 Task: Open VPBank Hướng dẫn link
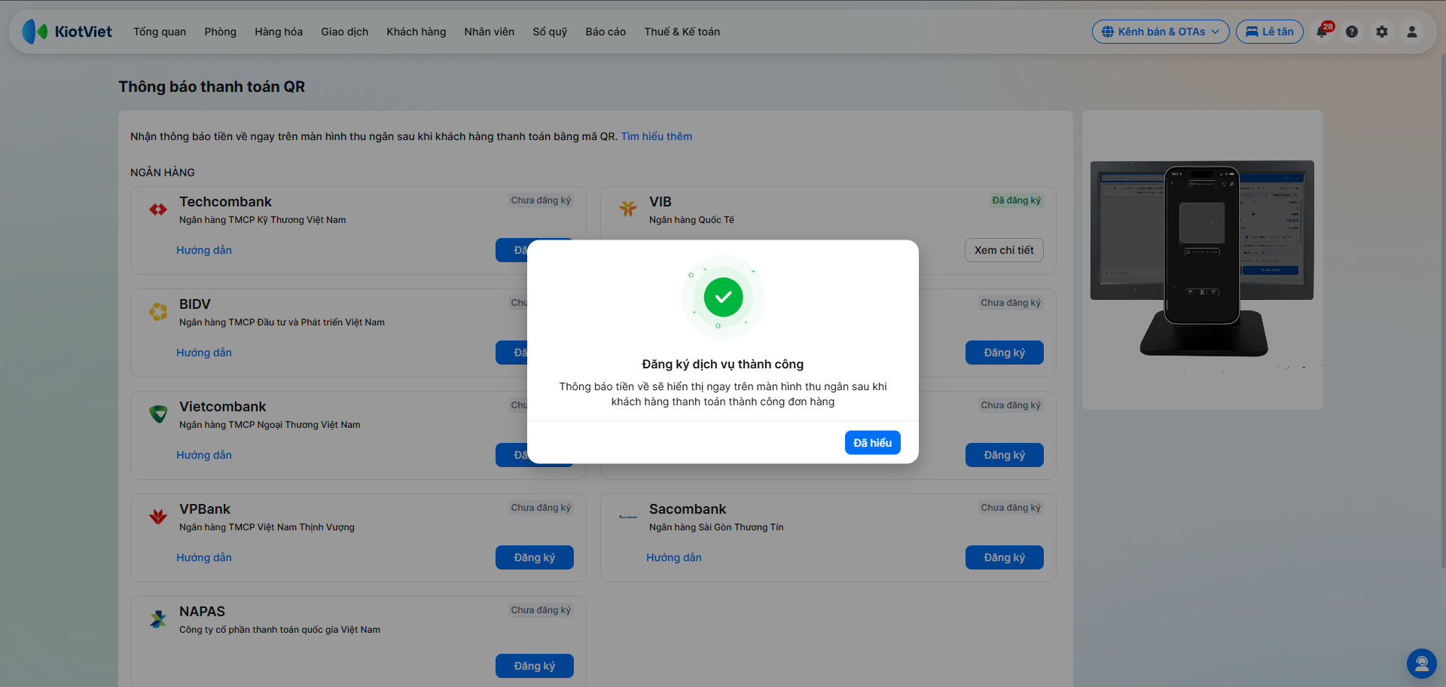click(x=204, y=557)
